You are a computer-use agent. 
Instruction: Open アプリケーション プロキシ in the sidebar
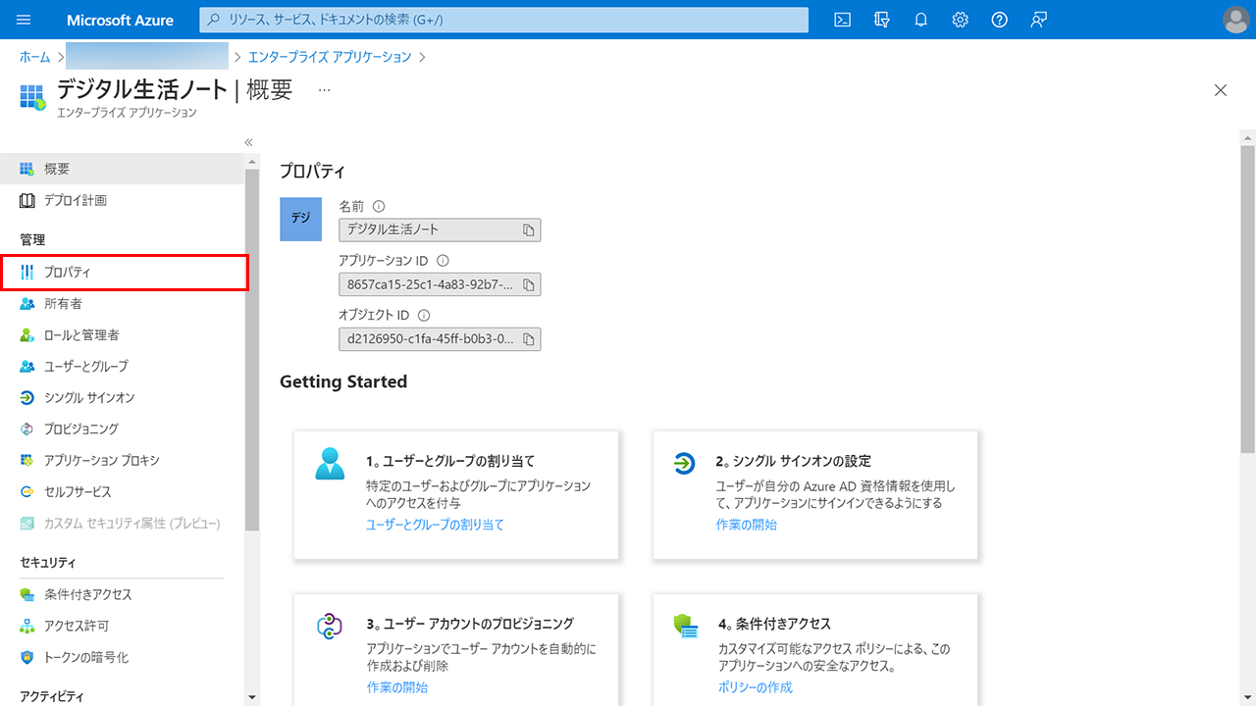pos(122,461)
